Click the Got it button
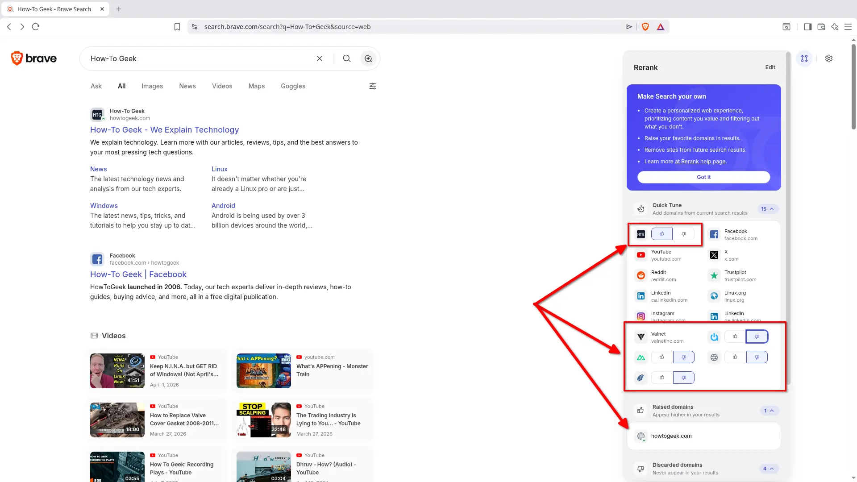 click(x=703, y=177)
